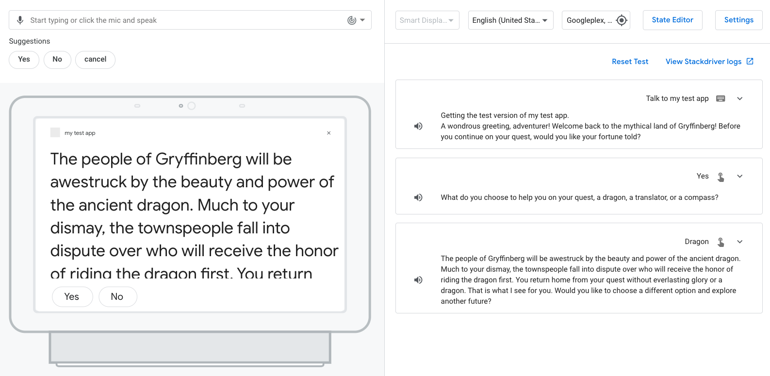770x376 pixels.
Task: Click the touch icon next to the "Dragon" request
Action: click(721, 242)
